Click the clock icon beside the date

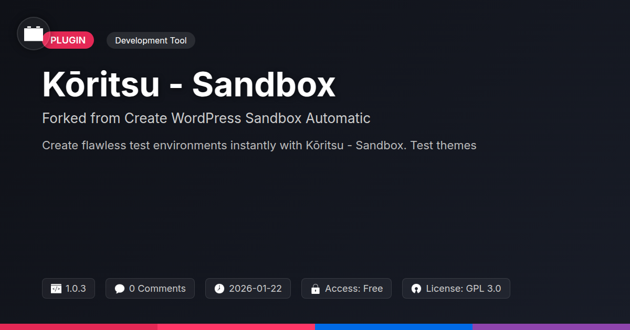(219, 289)
